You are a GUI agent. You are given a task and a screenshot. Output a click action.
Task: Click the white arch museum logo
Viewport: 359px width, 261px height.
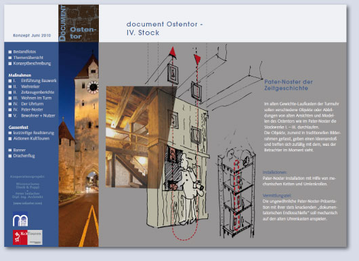point(20,220)
